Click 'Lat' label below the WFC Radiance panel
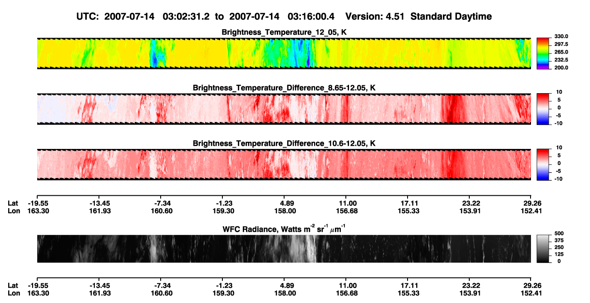The width and height of the screenshot is (590, 303). 13,286
